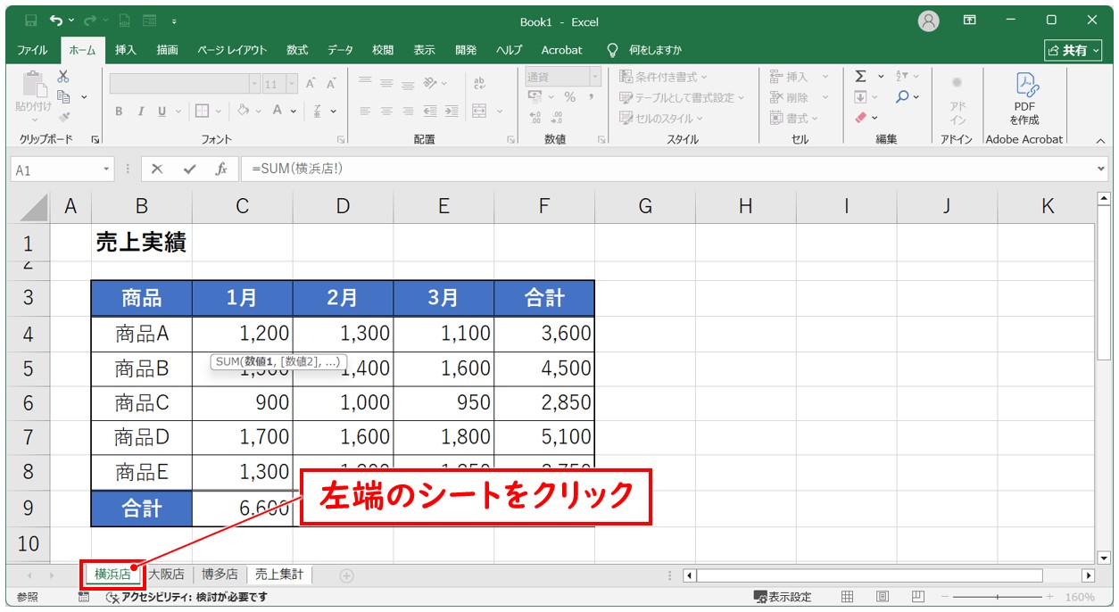Select Normal view button in status bar

pyautogui.click(x=848, y=597)
